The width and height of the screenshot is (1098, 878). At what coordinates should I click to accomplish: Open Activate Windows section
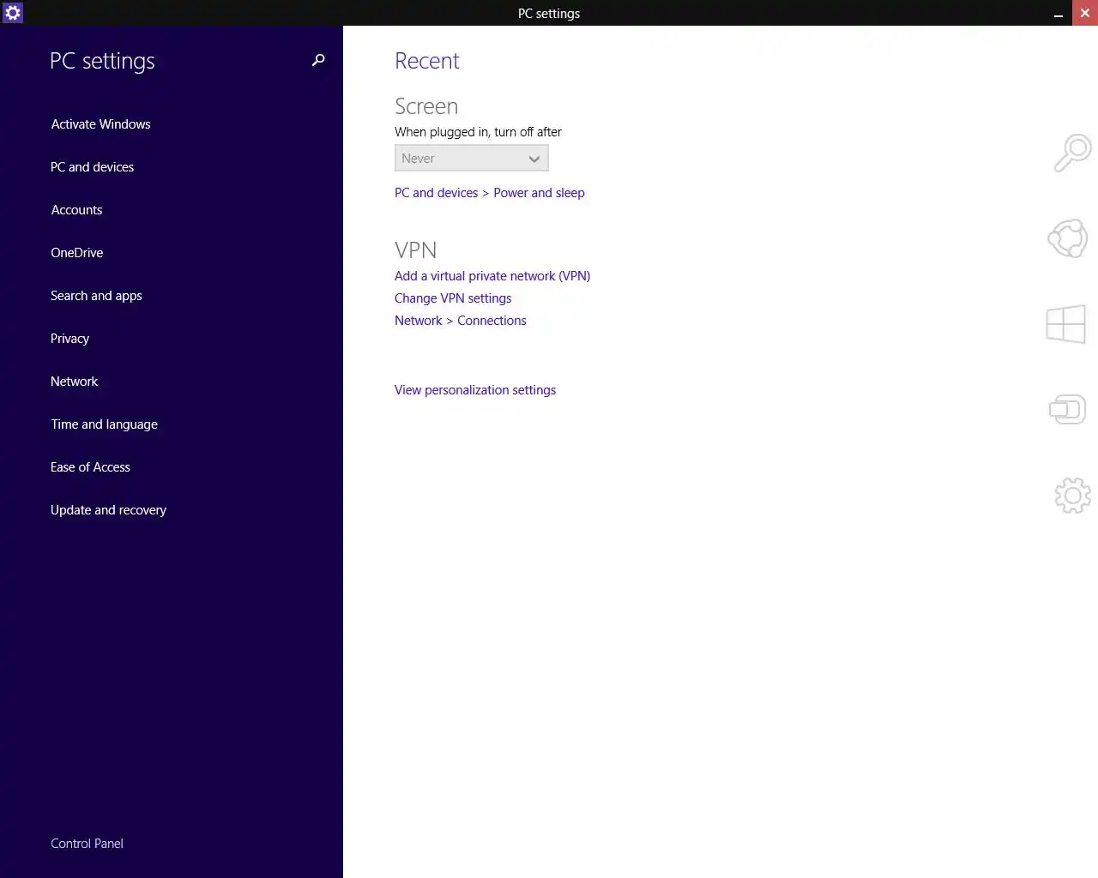click(x=100, y=124)
